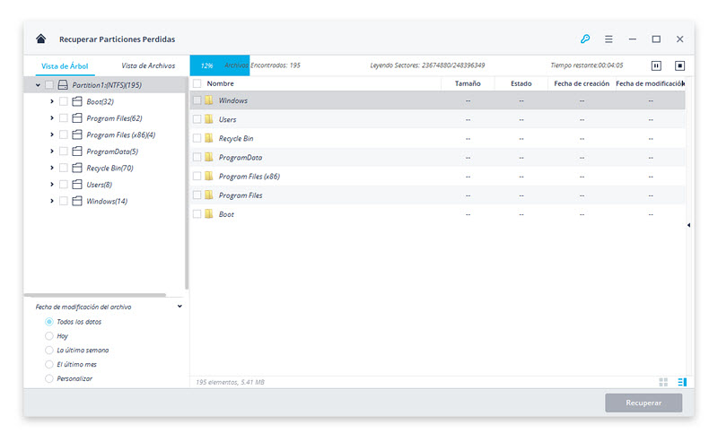Click the Recuperar button
Image resolution: width=718 pixels, height=442 pixels.
coord(644,403)
